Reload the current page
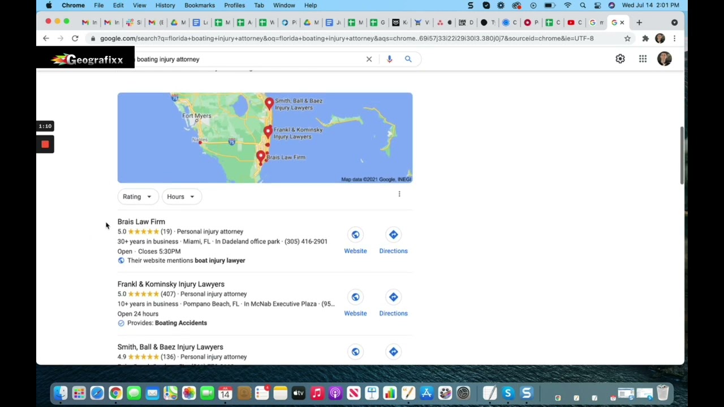The image size is (724, 407). [x=75, y=38]
